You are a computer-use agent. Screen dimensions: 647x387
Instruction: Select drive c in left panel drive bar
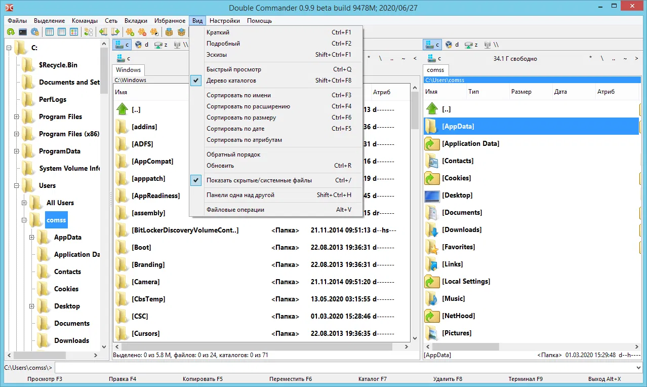pyautogui.click(x=122, y=45)
